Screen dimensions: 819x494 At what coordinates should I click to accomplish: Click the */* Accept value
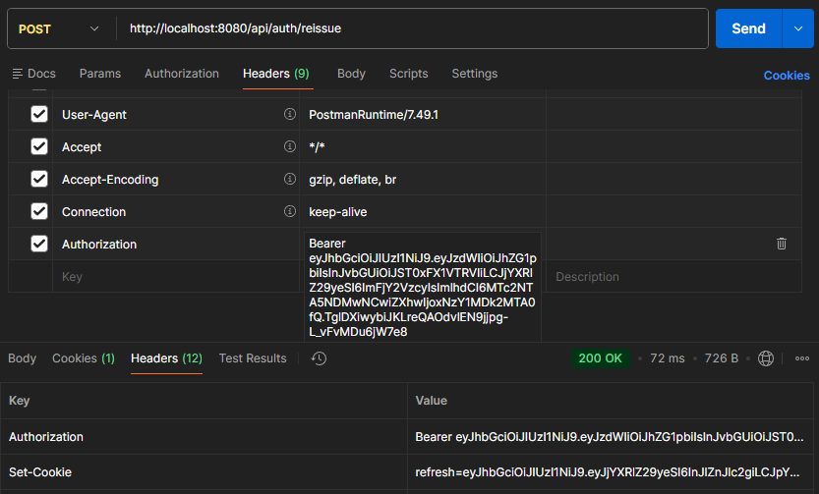(x=317, y=147)
